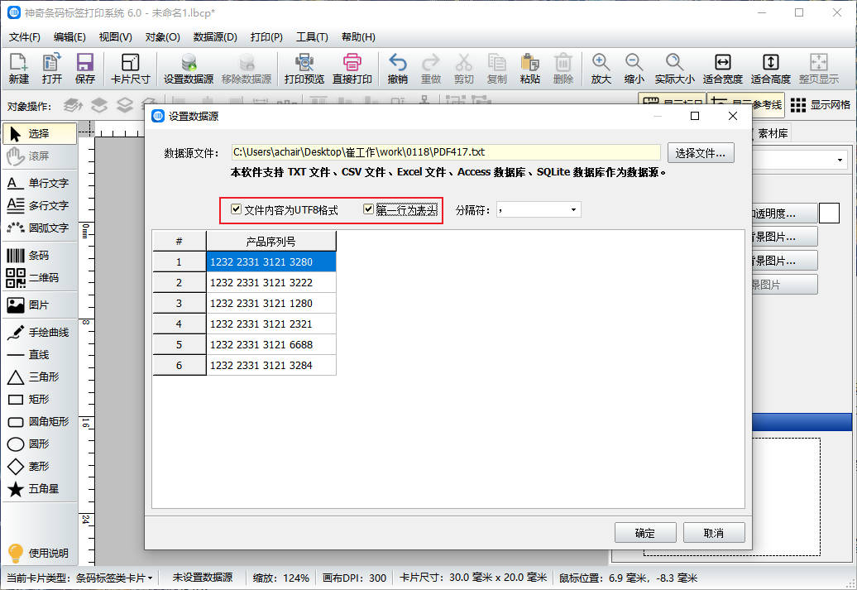Open the Data Source (数据源) menu
857x590 pixels.
pyautogui.click(x=215, y=37)
